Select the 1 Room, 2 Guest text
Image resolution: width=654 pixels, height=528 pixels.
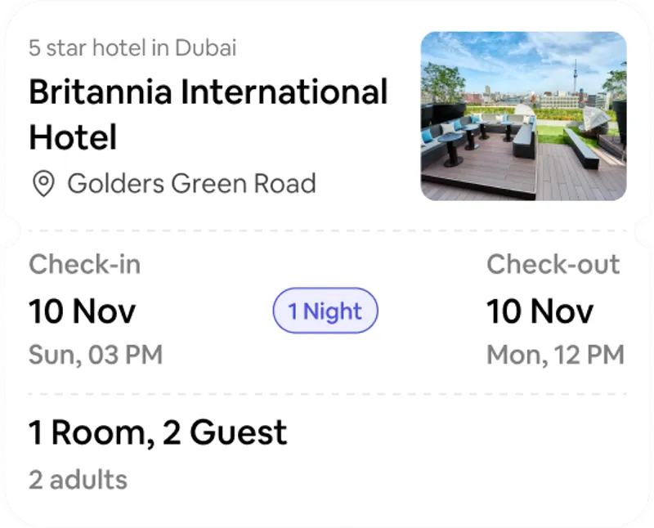click(x=158, y=432)
